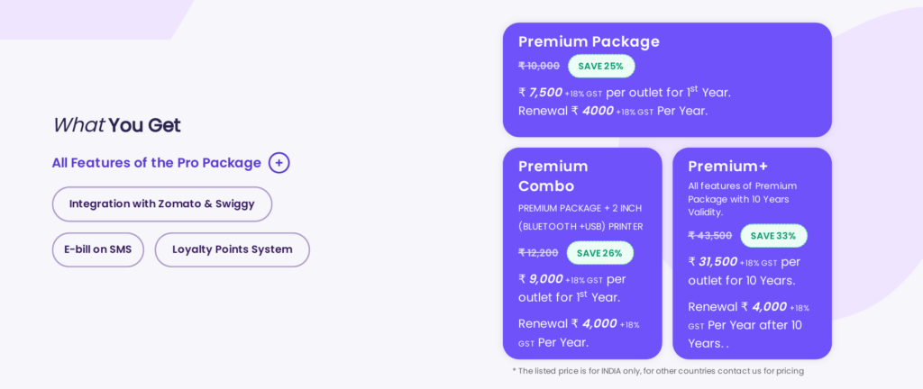
Task: Select the Premium Combo card heading
Action: point(553,176)
